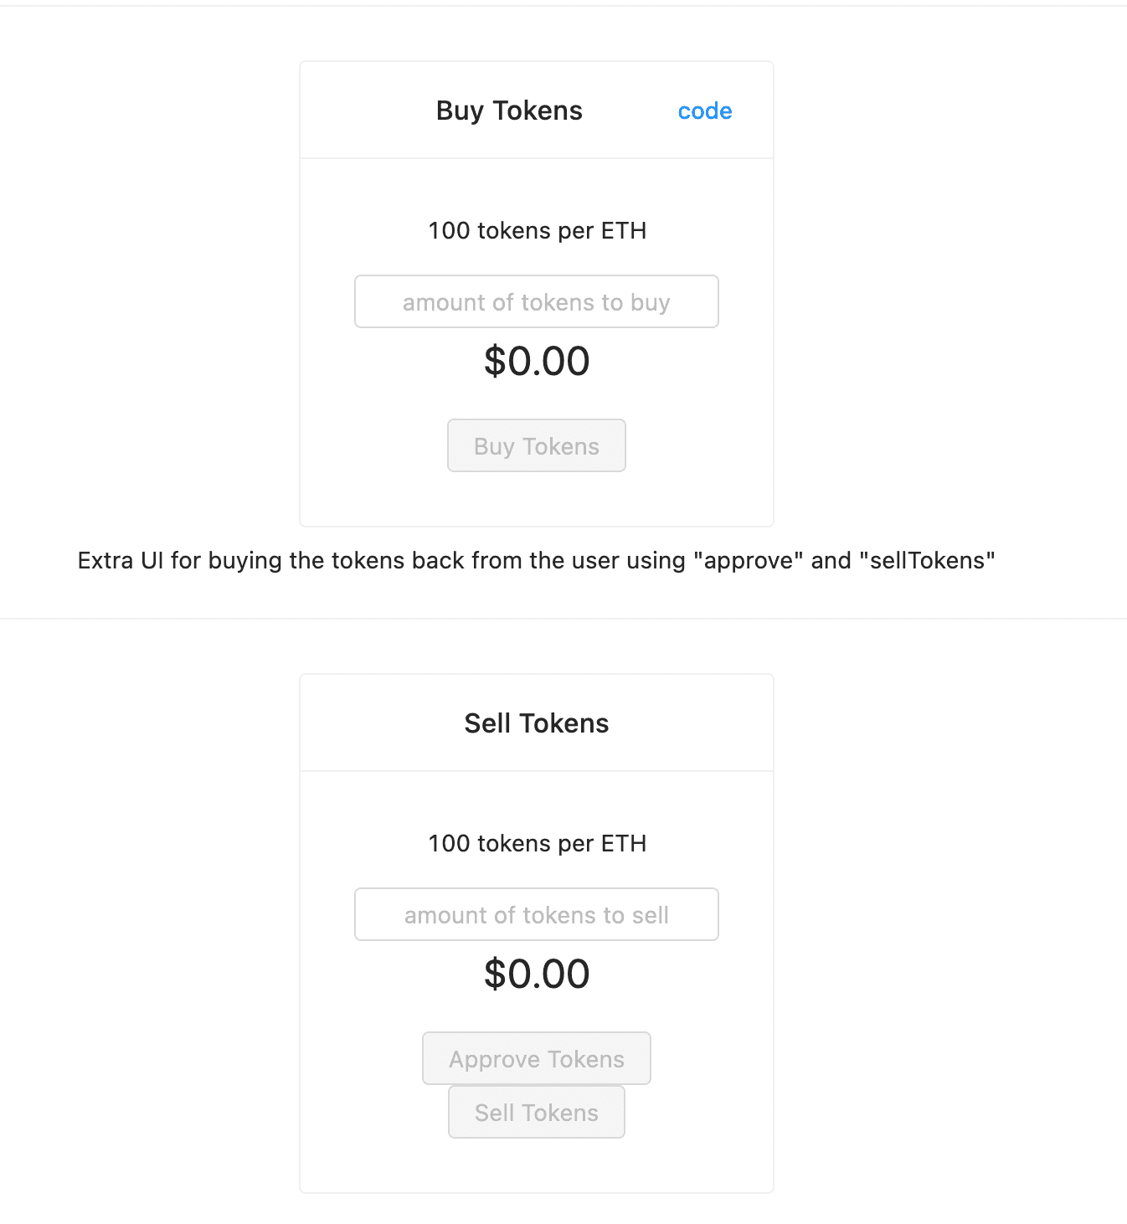Select the 100 tokens per ETH text in Sell card
The height and width of the screenshot is (1224, 1127).
click(x=537, y=844)
